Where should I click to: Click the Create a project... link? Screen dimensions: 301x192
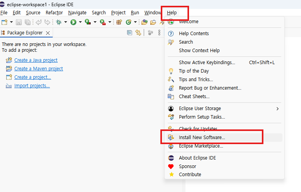pyautogui.click(x=33, y=77)
